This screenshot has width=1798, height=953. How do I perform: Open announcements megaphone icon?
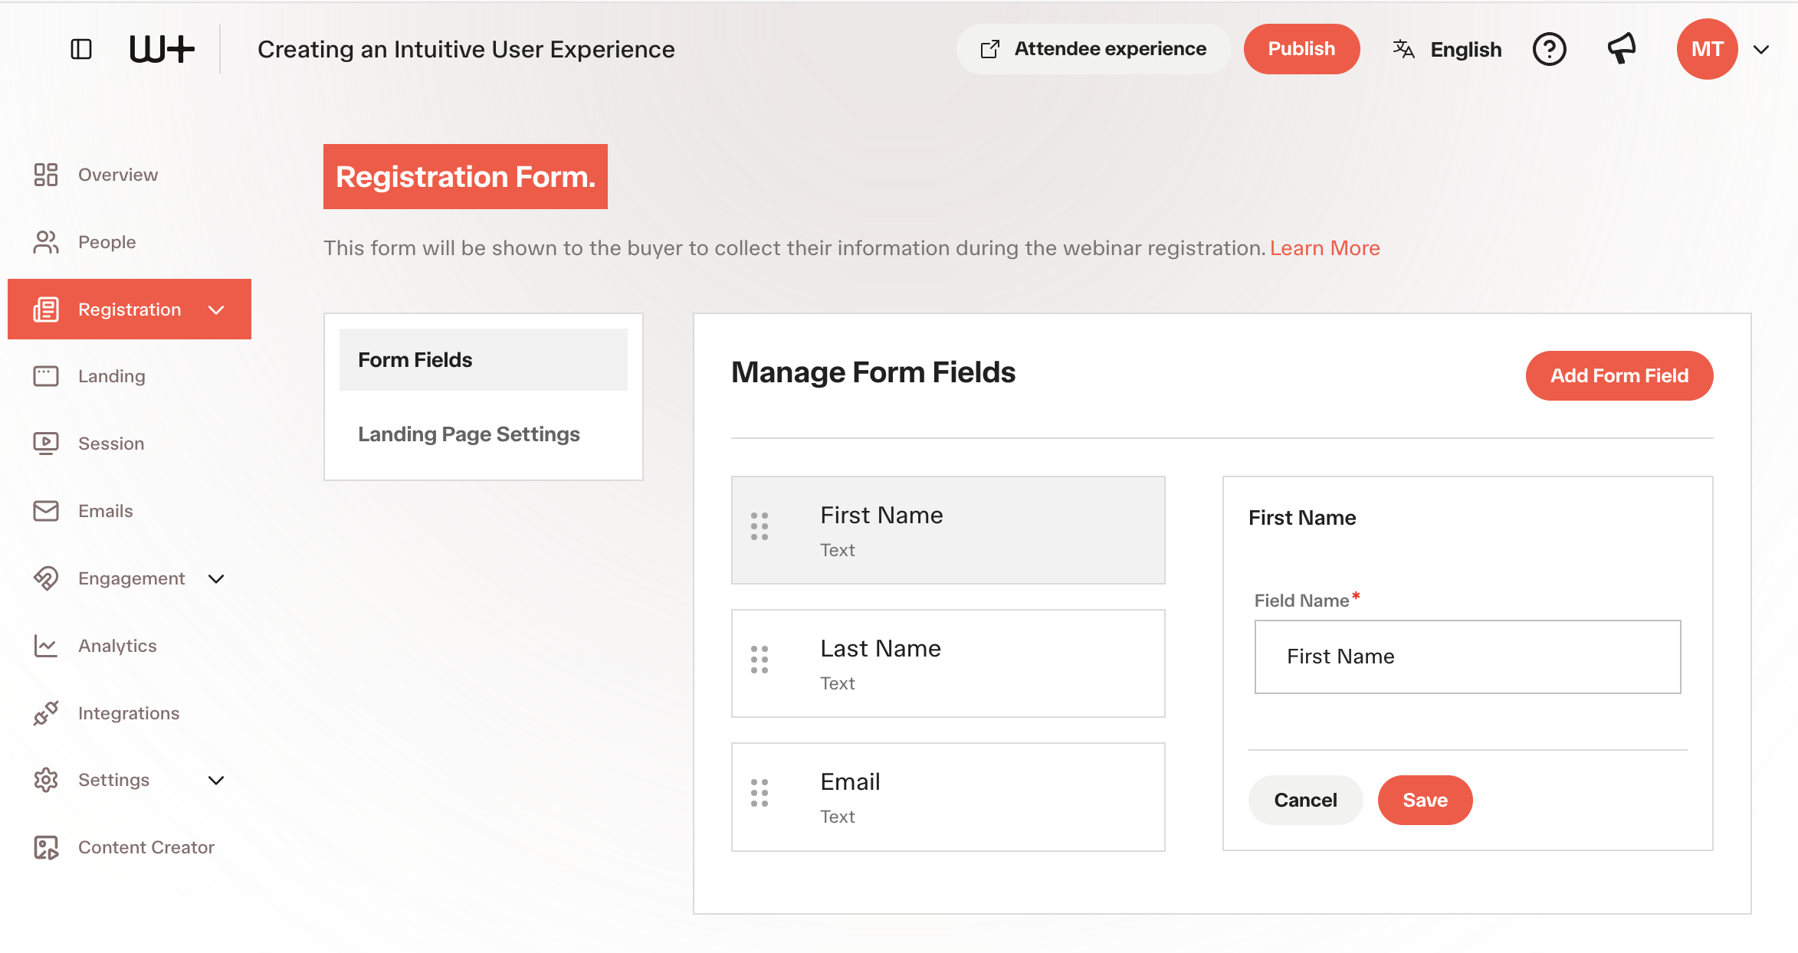(x=1622, y=49)
